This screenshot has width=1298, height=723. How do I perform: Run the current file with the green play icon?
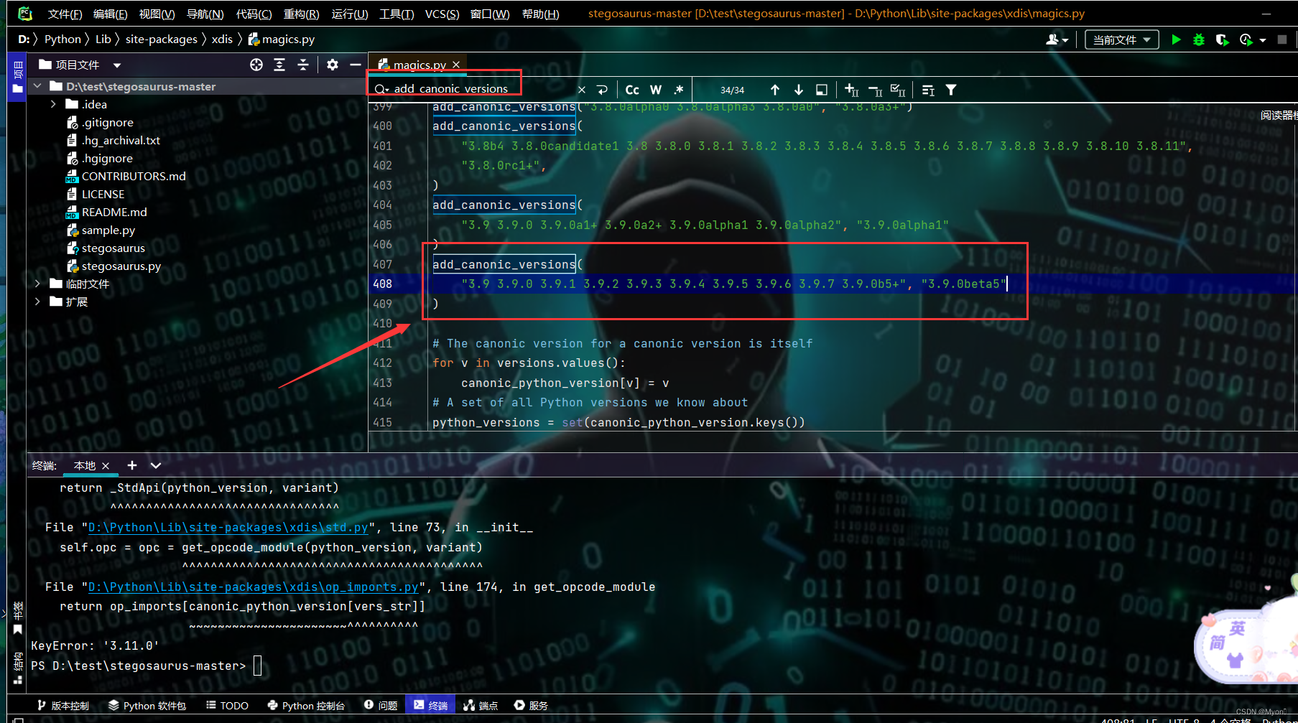pyautogui.click(x=1176, y=40)
